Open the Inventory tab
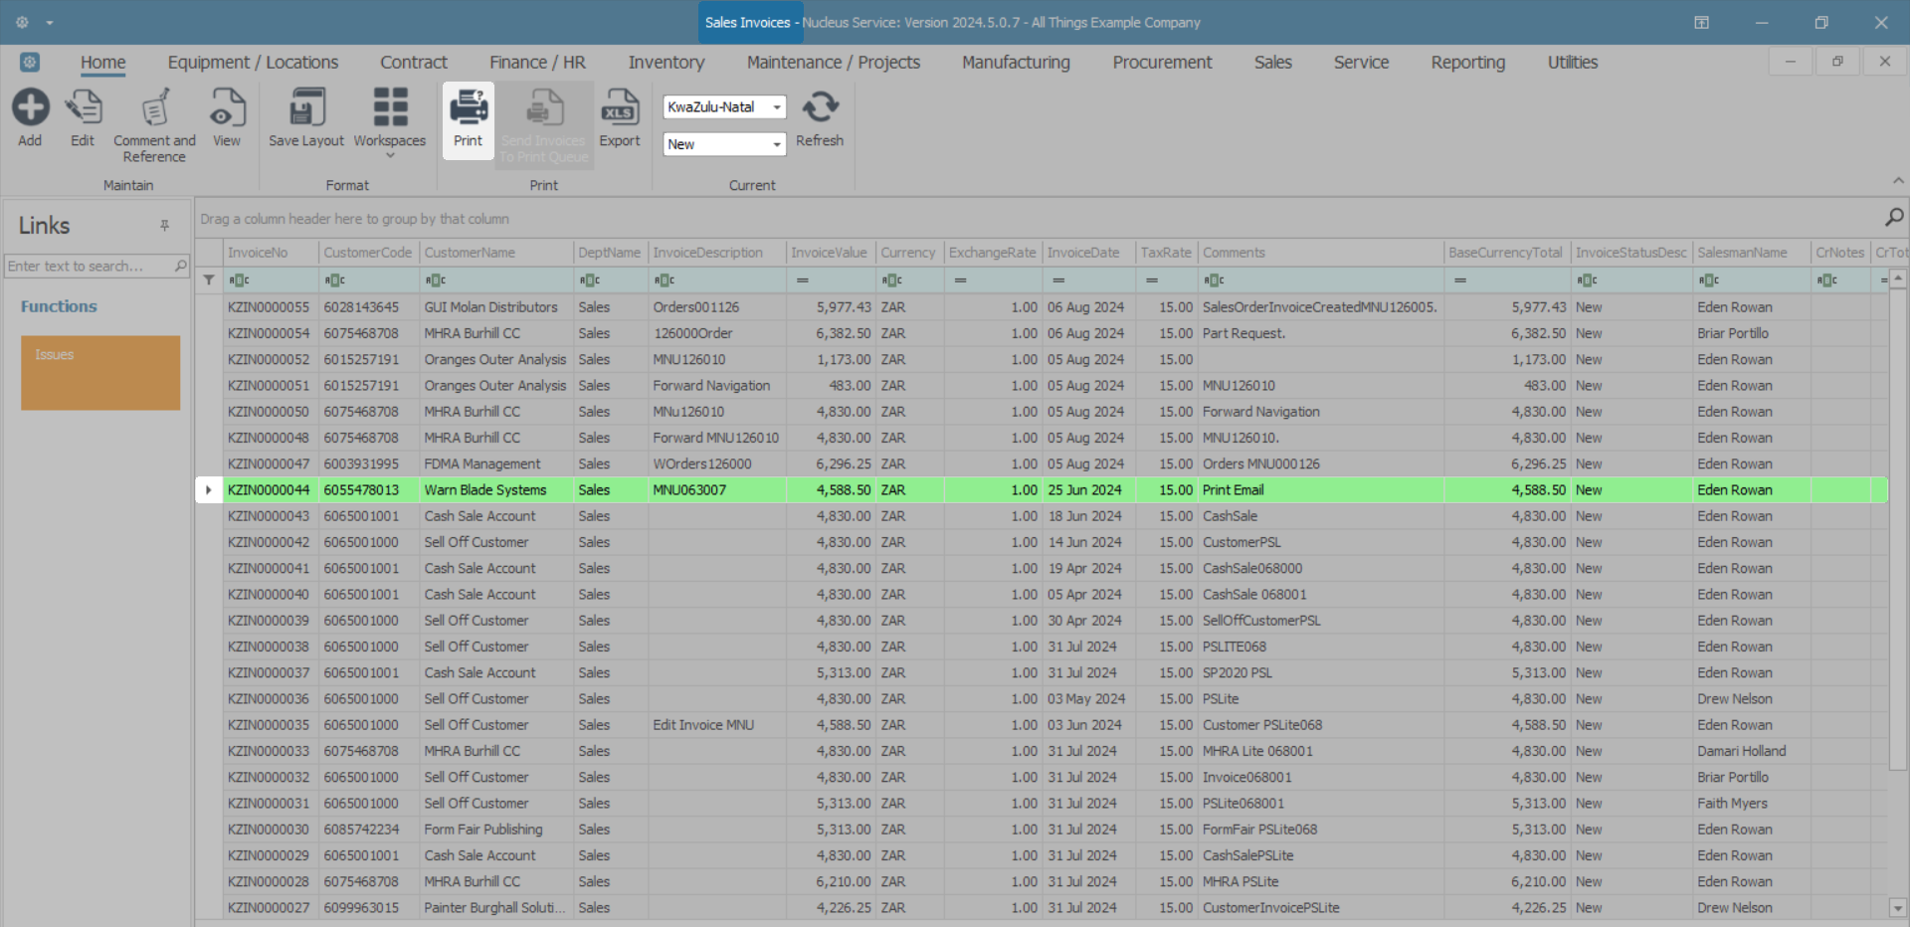1910x927 pixels. pos(667,63)
